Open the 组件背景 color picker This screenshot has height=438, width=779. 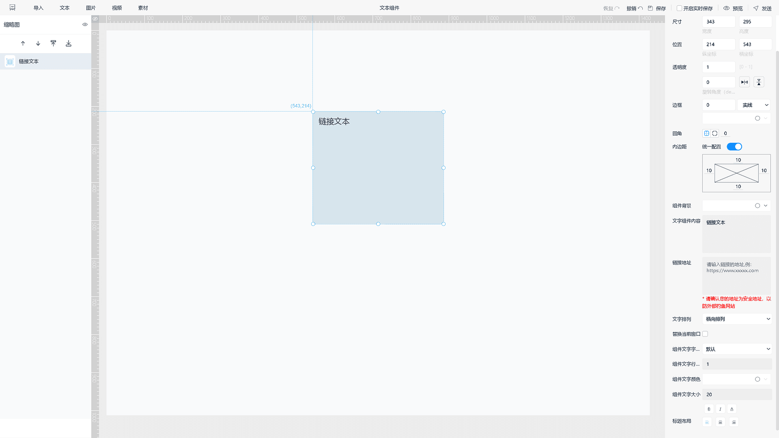point(757,206)
